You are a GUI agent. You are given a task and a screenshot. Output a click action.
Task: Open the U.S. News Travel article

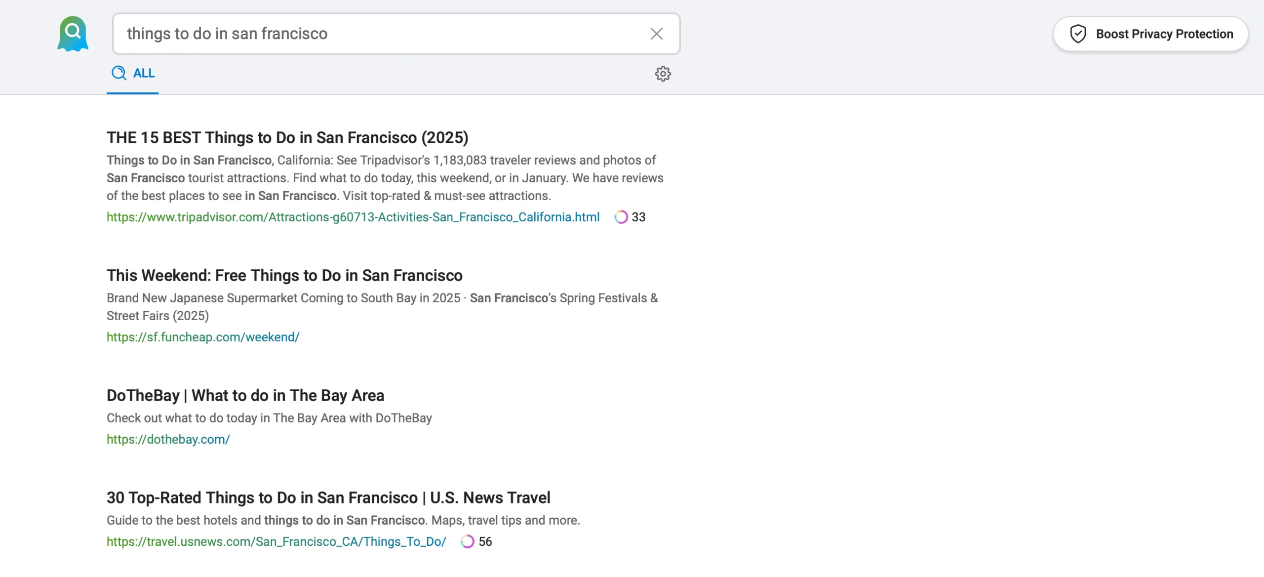[328, 497]
